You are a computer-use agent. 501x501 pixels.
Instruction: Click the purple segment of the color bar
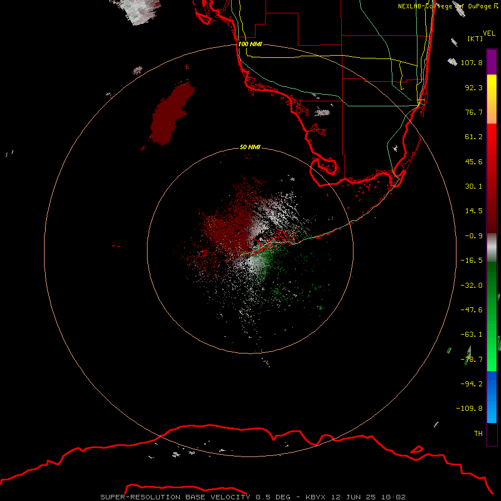(x=492, y=62)
